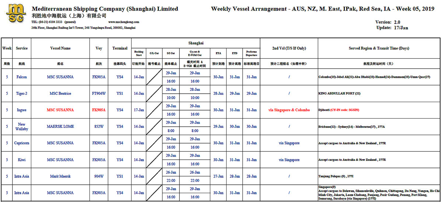Click the 标准离港日 Chinese header cell

pos(251,64)
